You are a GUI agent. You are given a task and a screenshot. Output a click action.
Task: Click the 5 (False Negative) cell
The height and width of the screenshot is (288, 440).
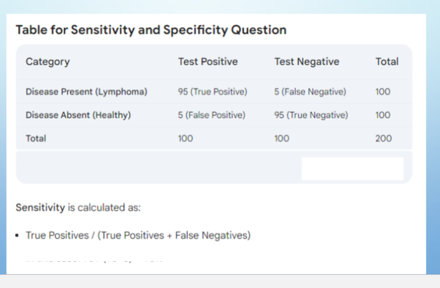(310, 92)
